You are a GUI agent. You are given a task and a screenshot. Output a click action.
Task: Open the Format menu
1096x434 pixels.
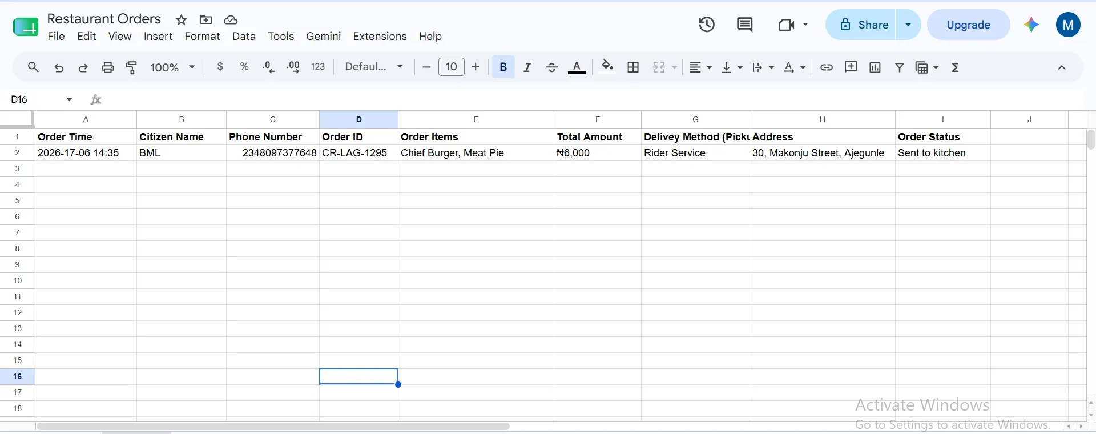[202, 36]
